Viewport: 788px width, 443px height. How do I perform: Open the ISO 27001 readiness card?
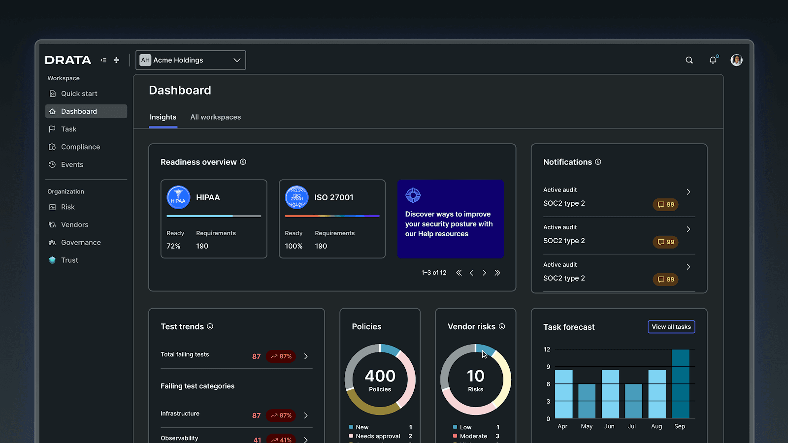click(332, 219)
